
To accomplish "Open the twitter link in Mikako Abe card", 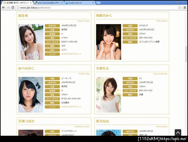I will tap(71, 107).
